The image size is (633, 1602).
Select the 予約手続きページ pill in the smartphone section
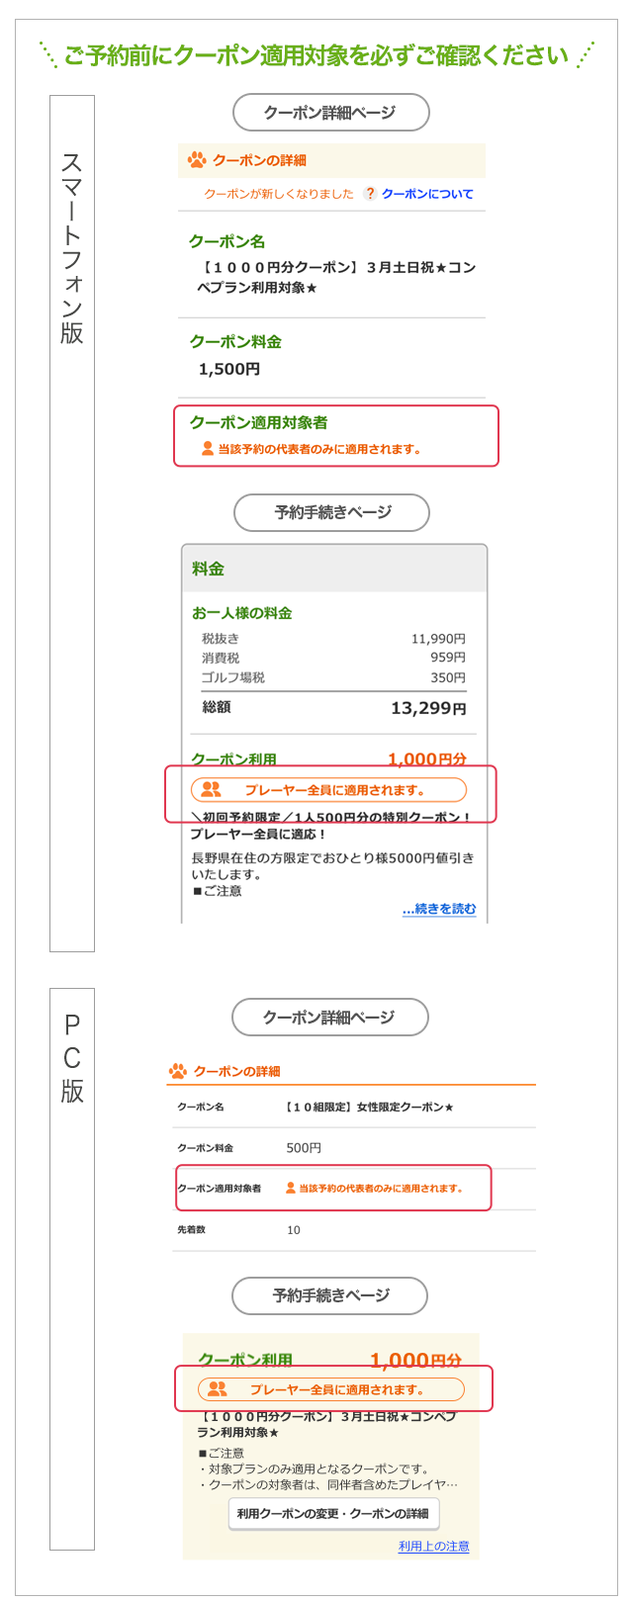(332, 512)
